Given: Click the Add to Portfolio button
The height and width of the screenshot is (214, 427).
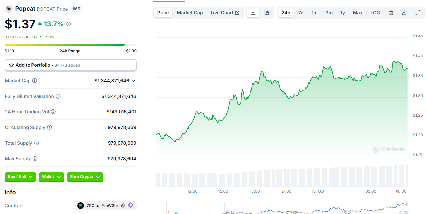Looking at the screenshot, I should [x=71, y=65].
